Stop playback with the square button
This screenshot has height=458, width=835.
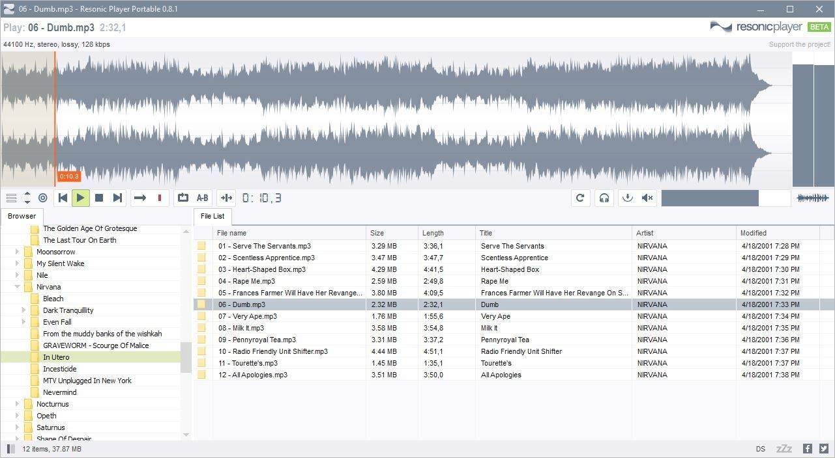click(99, 198)
